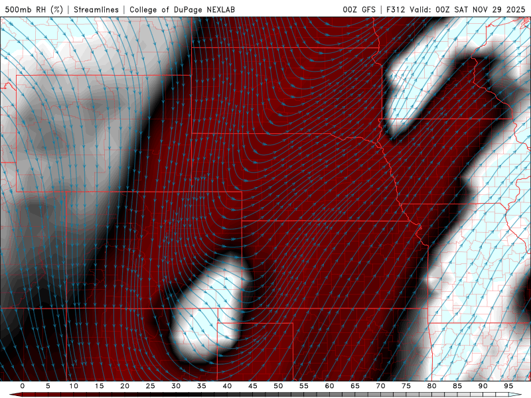Select the "00Z GFS" model run label
This screenshot has height=398, width=531.
coord(359,9)
